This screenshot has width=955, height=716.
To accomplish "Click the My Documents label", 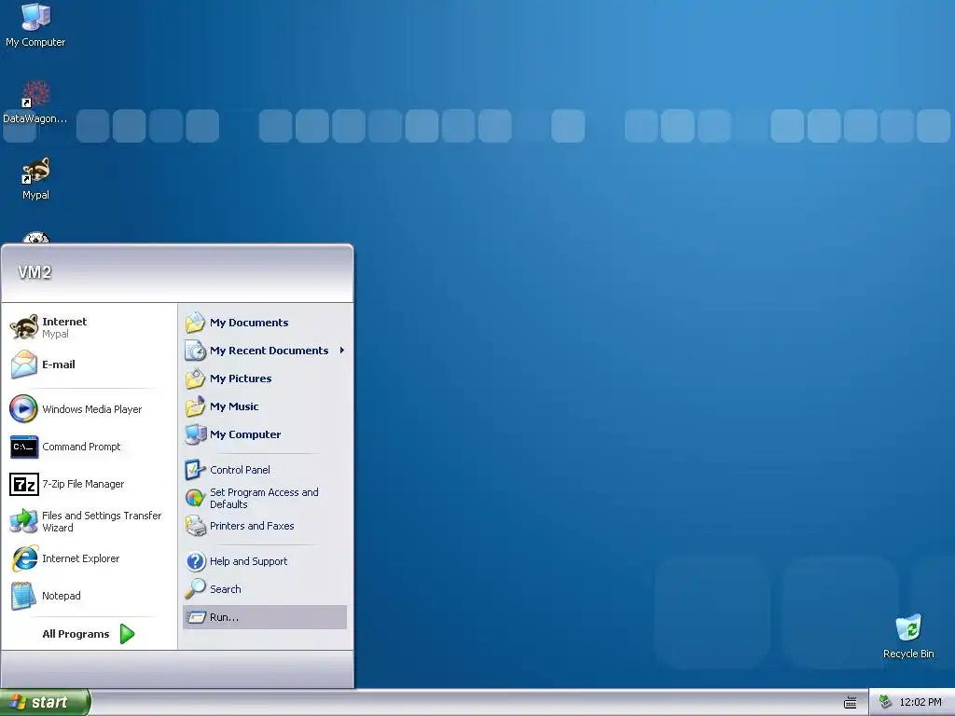I will 249,323.
